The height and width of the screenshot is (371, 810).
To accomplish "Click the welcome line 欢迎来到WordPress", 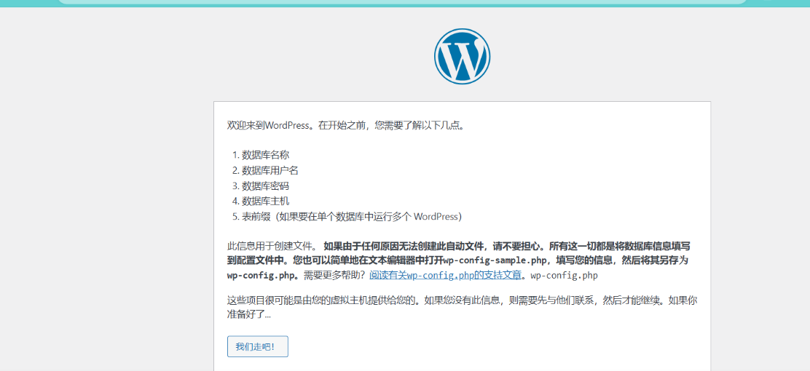I will point(346,125).
